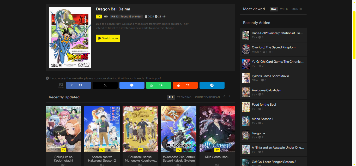The height and width of the screenshot is (166, 356).
Task: Share via the X (Twitter) button
Action: point(105,85)
